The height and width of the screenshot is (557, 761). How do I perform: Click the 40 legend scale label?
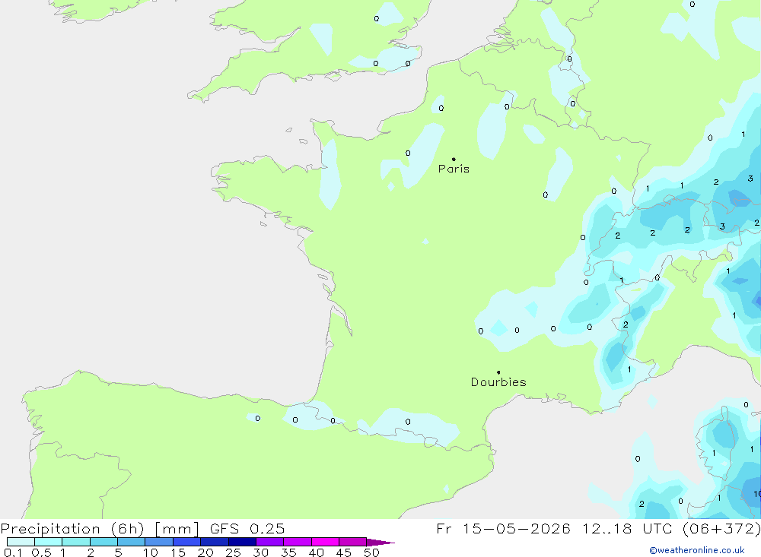click(316, 552)
